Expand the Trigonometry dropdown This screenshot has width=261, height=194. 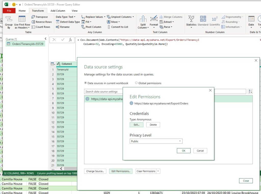243,17
